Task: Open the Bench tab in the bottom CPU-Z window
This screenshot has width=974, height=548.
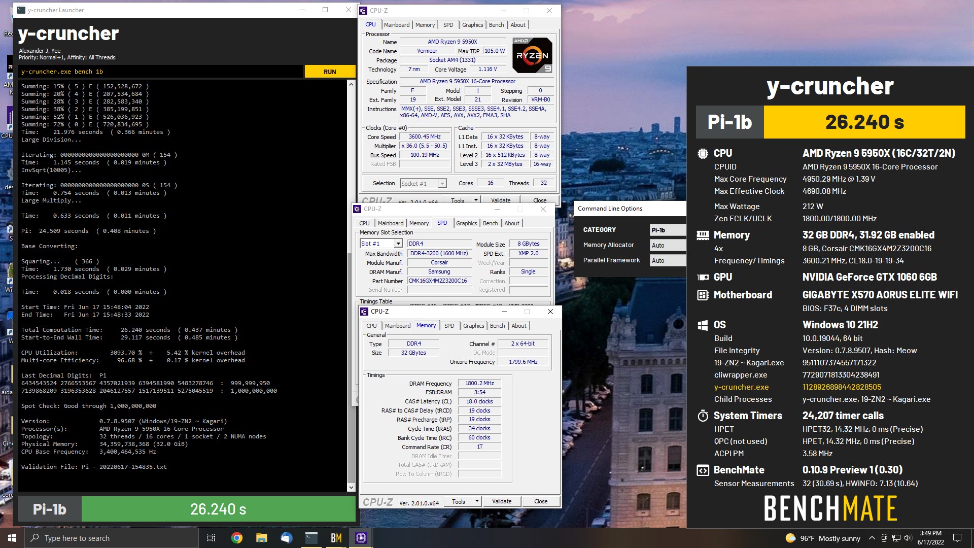Action: 497,326
